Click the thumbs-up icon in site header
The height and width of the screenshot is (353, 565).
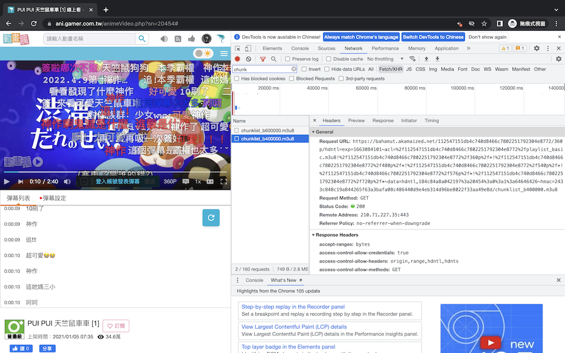[192, 38]
